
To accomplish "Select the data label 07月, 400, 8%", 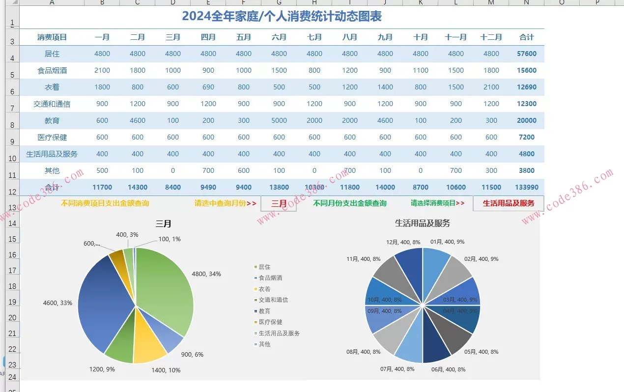I will (x=397, y=369).
